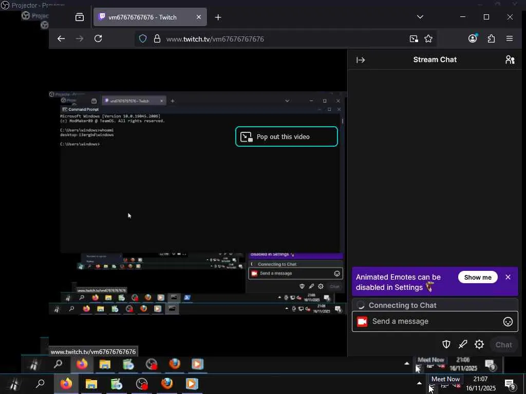Open the moderator shield tools
Image resolution: width=526 pixels, height=394 pixels.
[x=446, y=344]
